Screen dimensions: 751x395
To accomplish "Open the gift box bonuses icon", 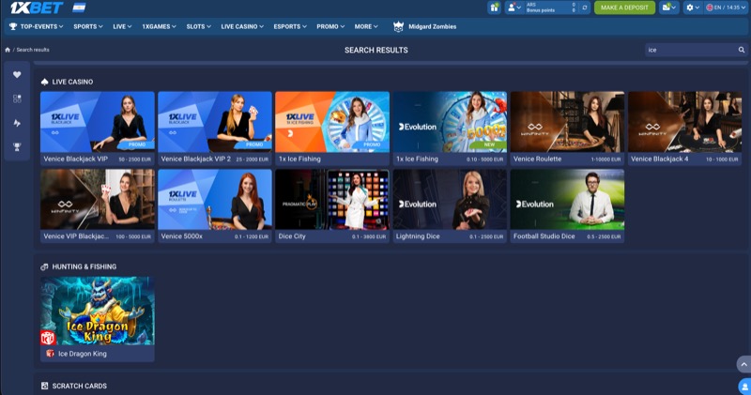I will (494, 8).
